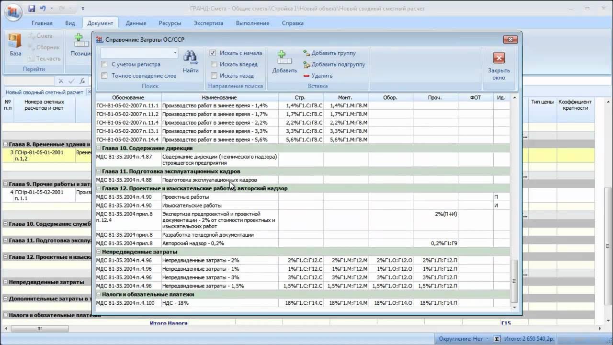
Task: Add a subgroup with Добавить подгруппу
Action: coord(334,64)
